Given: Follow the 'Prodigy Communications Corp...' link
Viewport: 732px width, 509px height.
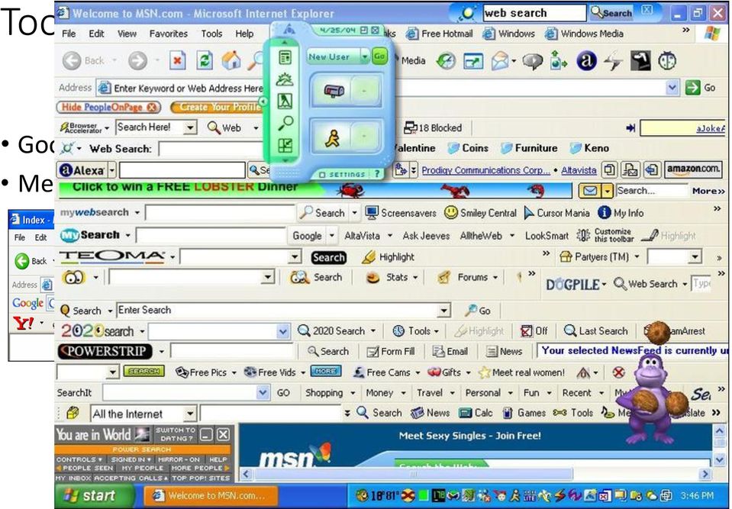Looking at the screenshot, I should click(x=485, y=170).
